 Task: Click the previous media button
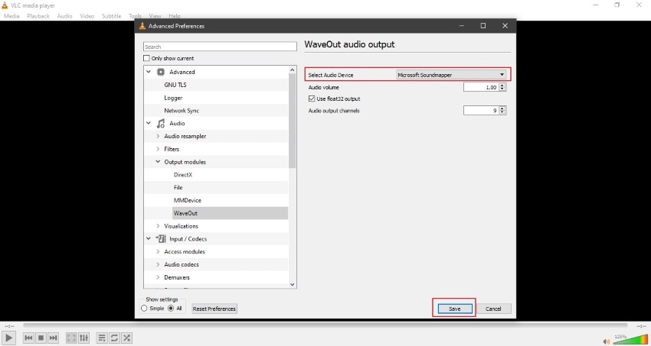(28, 338)
